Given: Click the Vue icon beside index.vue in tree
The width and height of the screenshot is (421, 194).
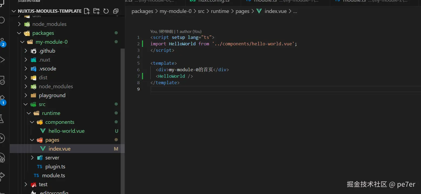Looking at the screenshot, I should pyautogui.click(x=43, y=149).
